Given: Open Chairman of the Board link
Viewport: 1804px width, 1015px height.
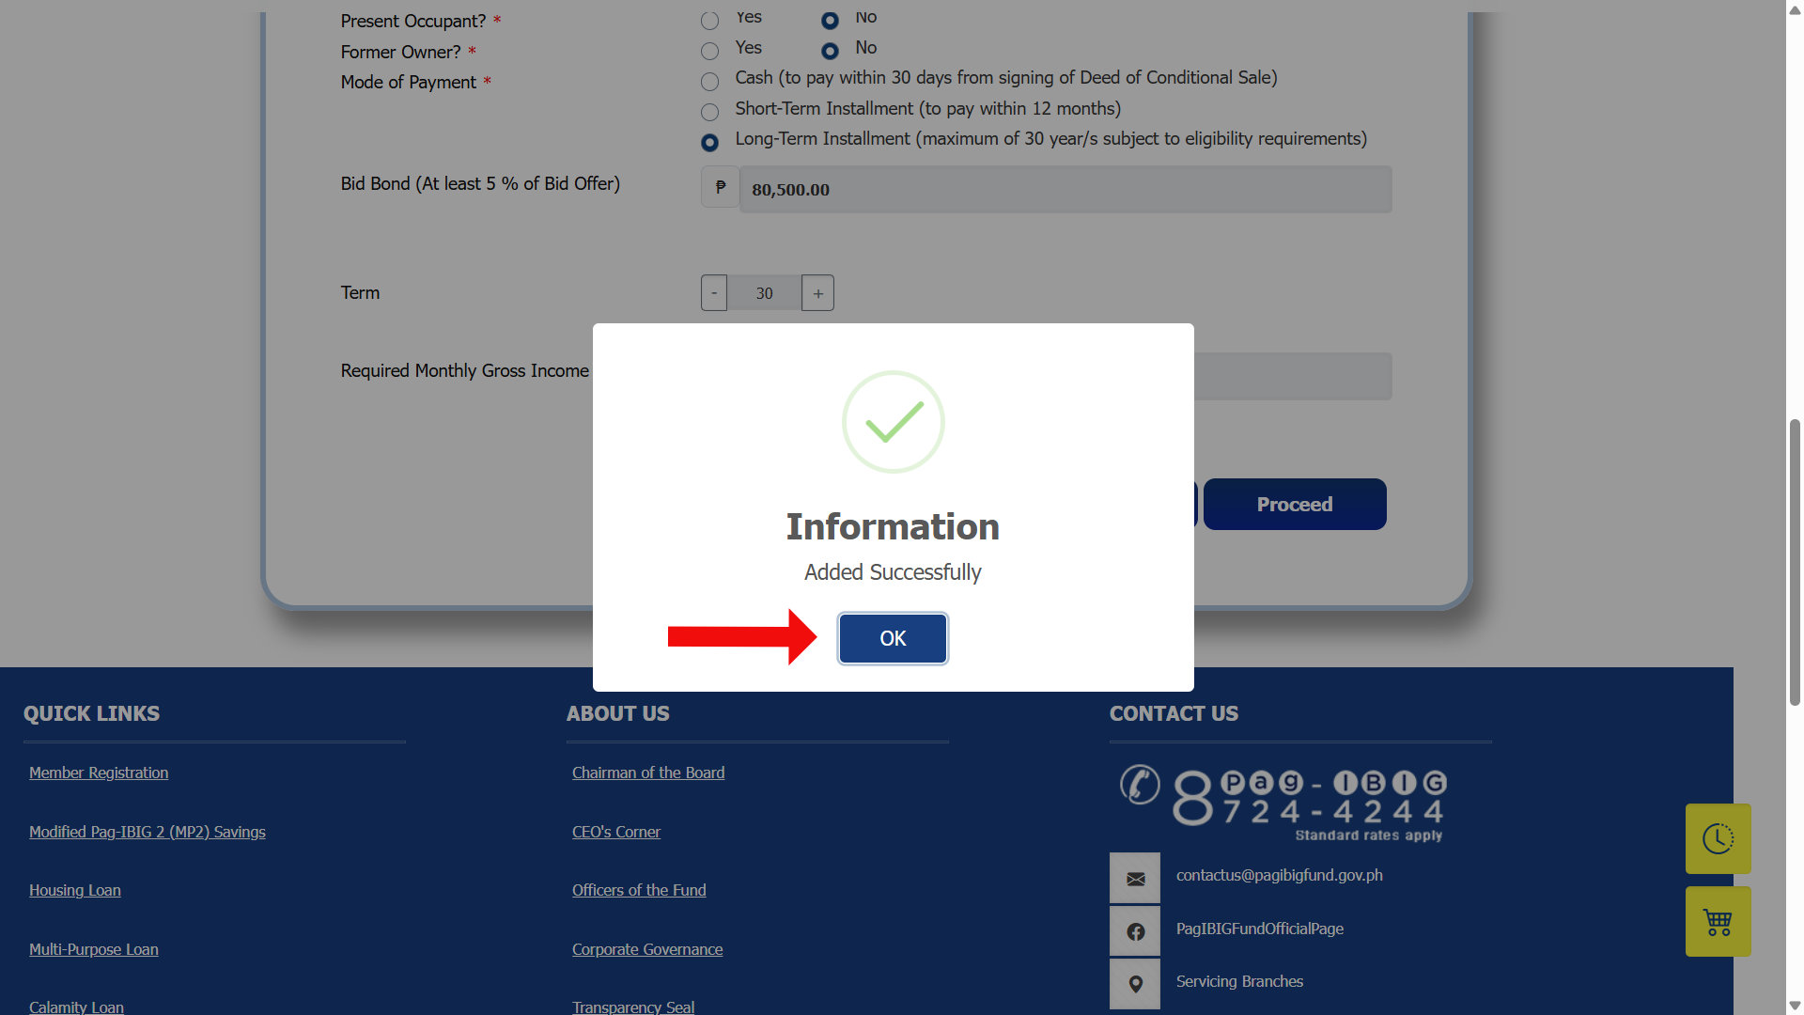Looking at the screenshot, I should (x=648, y=773).
